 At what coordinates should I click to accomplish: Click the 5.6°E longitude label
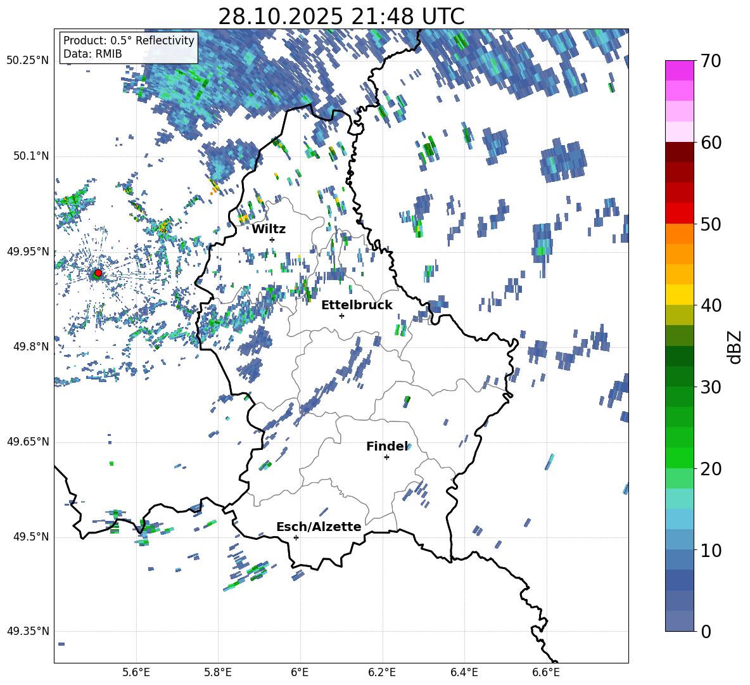pyautogui.click(x=136, y=672)
